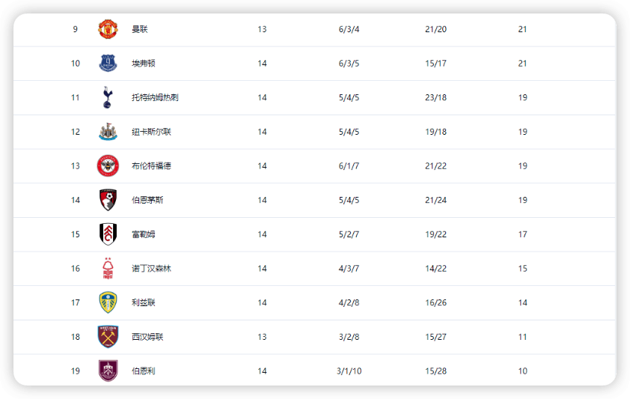Click the West Ham crossed hammers crest
Screen dimensions: 630x399
click(x=108, y=336)
